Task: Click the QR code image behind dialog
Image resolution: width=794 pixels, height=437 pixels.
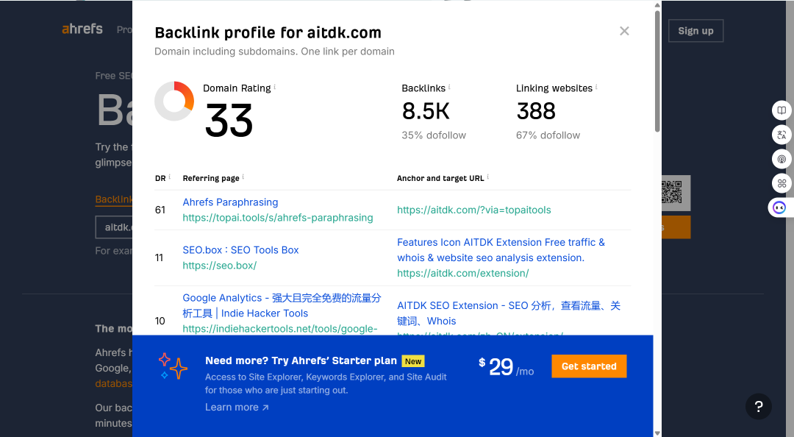Action: (x=676, y=193)
